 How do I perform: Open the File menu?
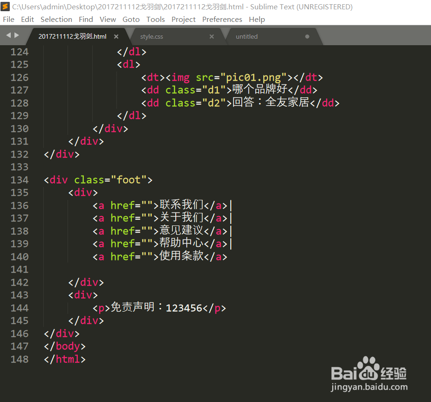[8, 20]
